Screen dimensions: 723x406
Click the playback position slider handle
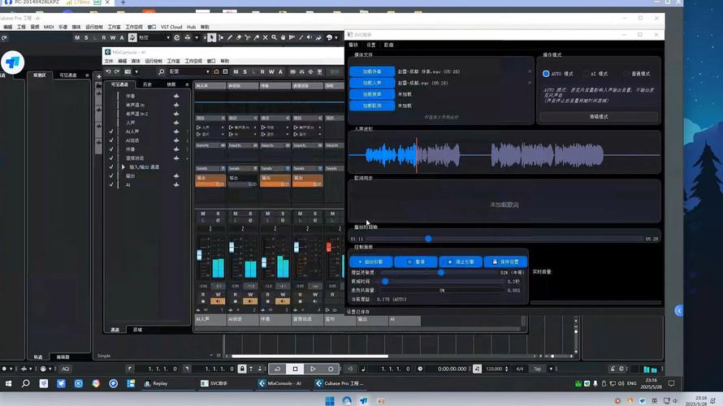[428, 239]
